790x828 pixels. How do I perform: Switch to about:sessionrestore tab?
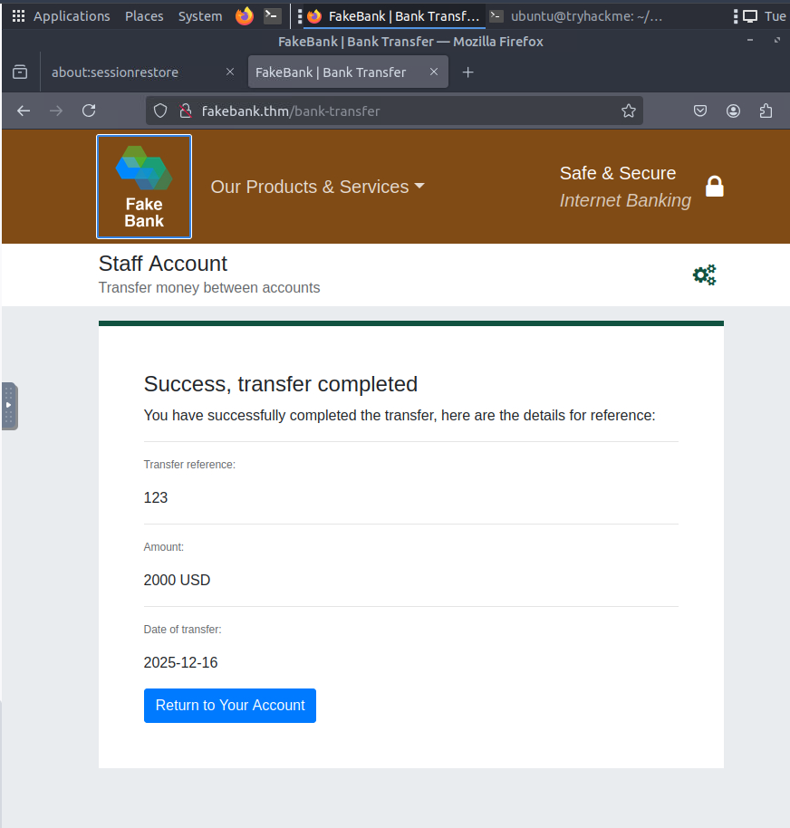(127, 72)
